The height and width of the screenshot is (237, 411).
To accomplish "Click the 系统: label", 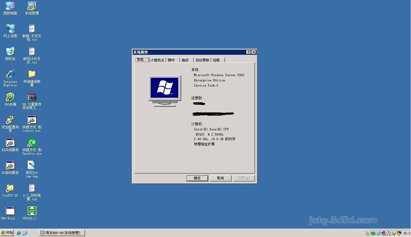I will point(196,70).
